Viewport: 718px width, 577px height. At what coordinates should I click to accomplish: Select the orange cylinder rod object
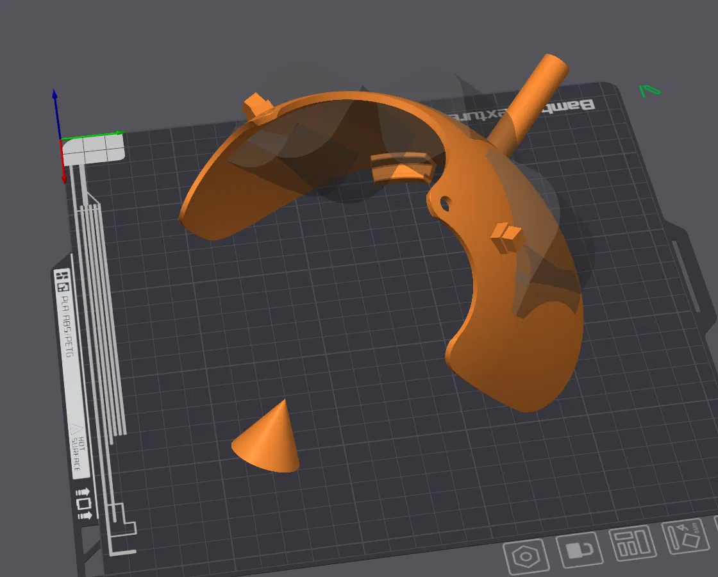tap(531, 102)
